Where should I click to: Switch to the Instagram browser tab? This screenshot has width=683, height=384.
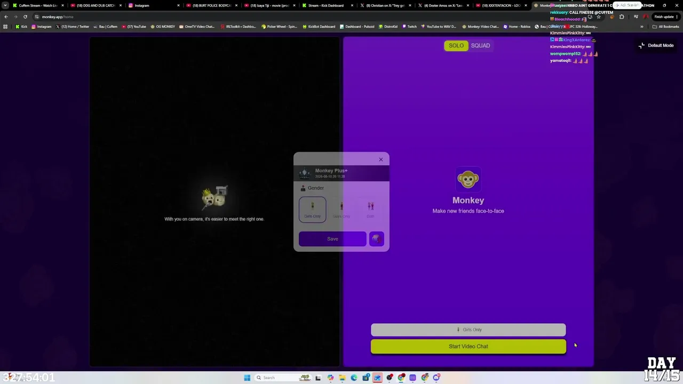tap(154, 5)
